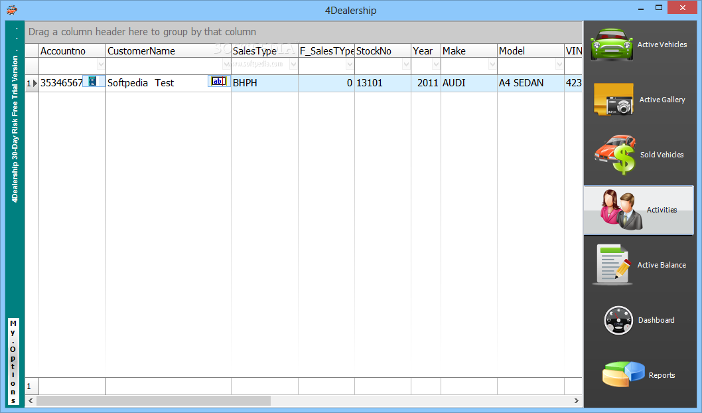
Task: Click Softpedia Test customer name cell
Action: (158, 83)
